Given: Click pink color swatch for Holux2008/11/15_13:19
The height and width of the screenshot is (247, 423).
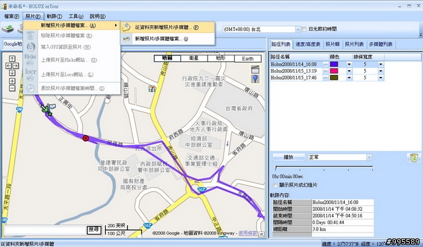Looking at the screenshot, I should pos(334,71).
